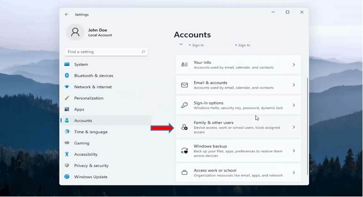Click the Apps icon in sidebar
Viewport: 363px width, 197px height.
tap(67, 109)
